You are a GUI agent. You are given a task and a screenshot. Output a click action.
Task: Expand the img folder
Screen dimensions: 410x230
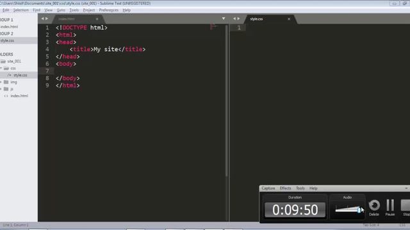click(x=1, y=82)
